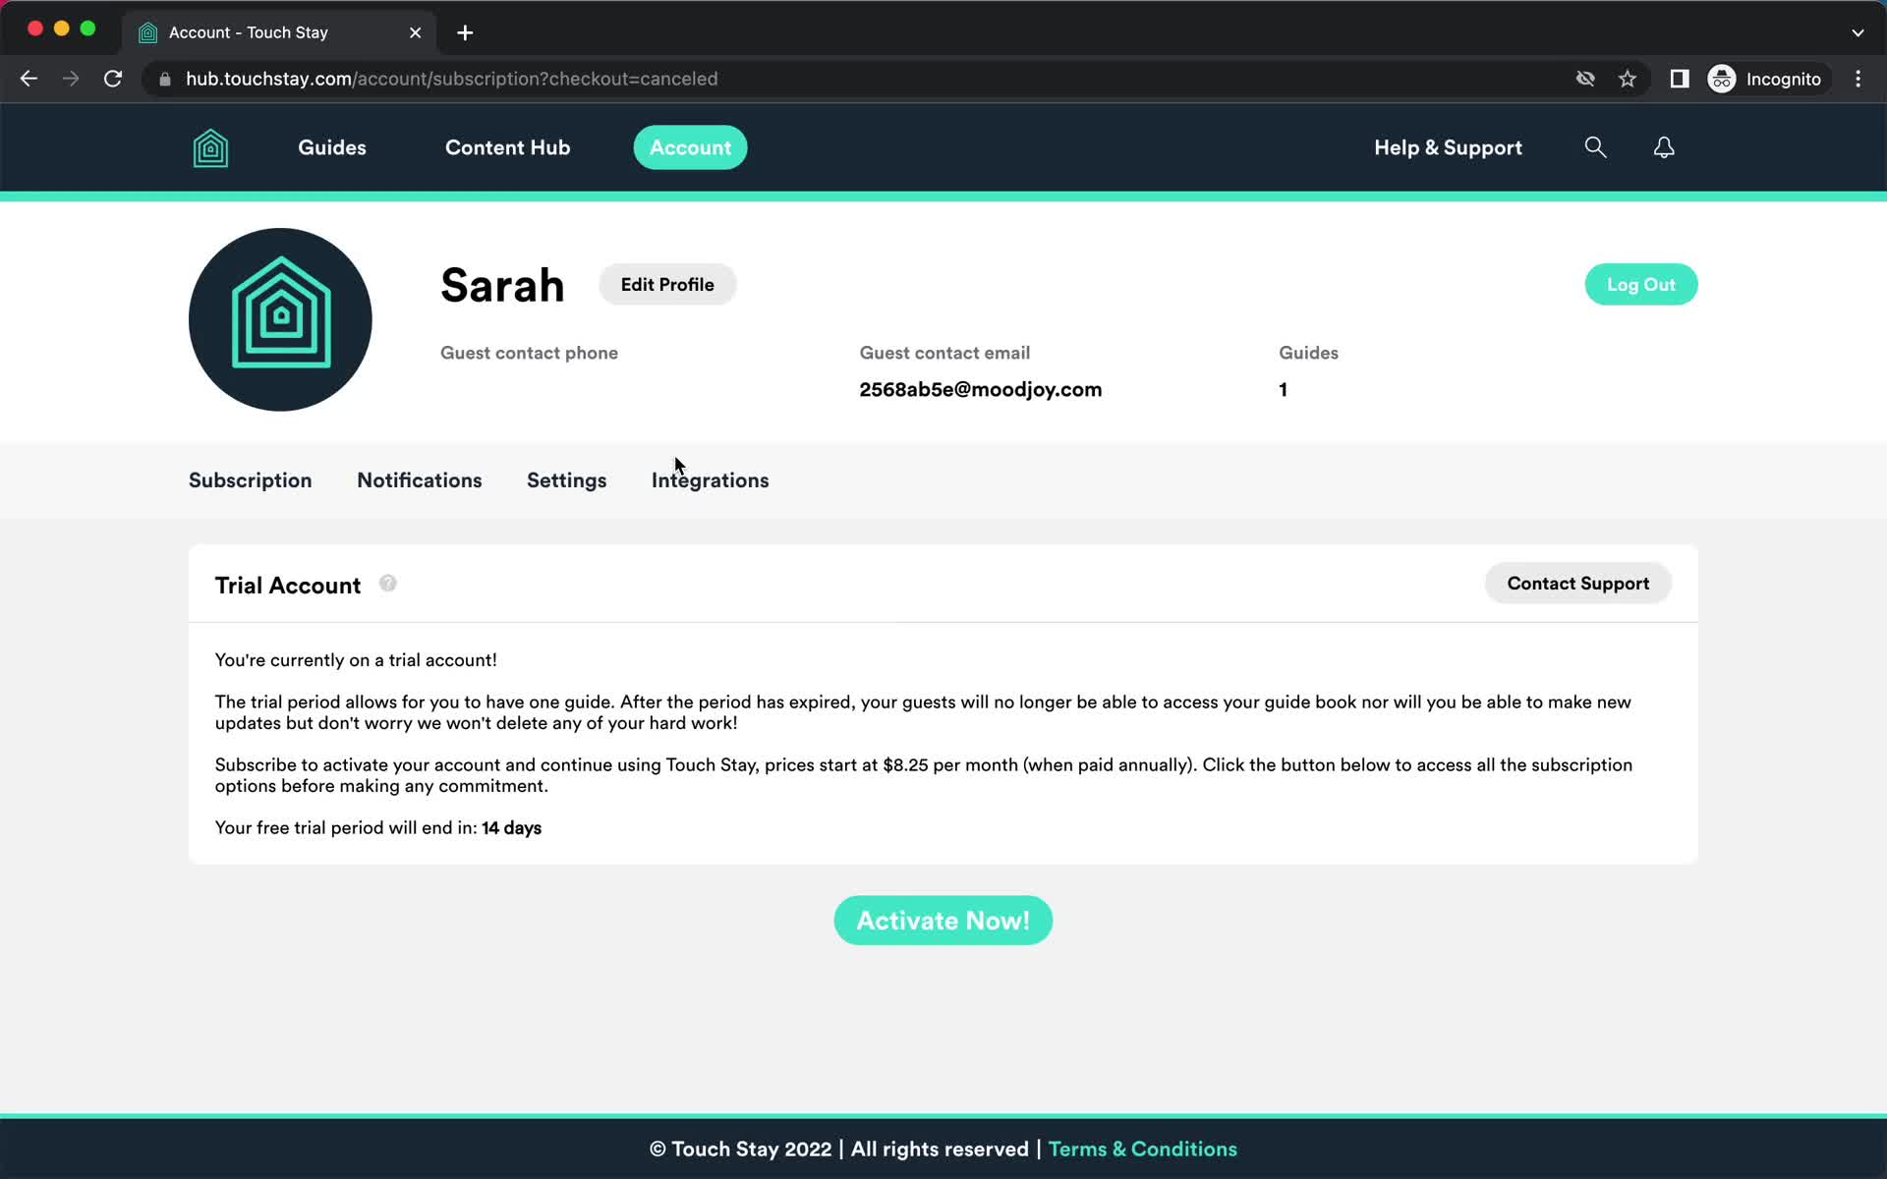The width and height of the screenshot is (1887, 1179).
Task: Click the Touch Stay home icon
Action: (x=209, y=146)
